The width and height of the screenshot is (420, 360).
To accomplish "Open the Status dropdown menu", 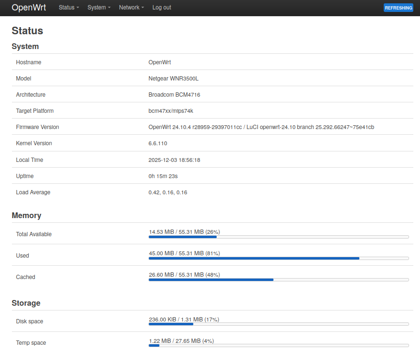I will pos(69,8).
